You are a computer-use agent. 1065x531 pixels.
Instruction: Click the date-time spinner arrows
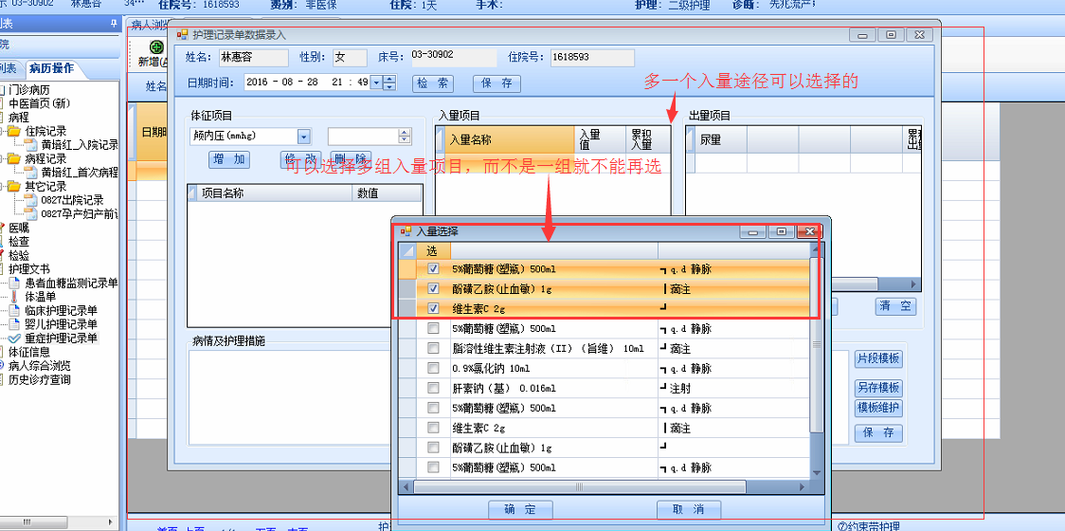(x=389, y=82)
